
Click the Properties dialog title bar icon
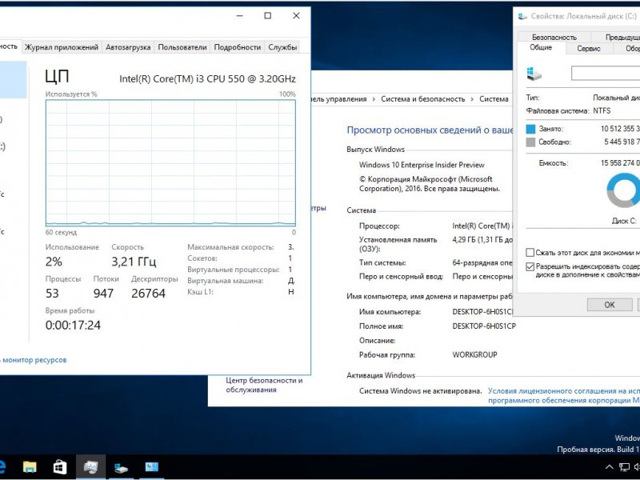pyautogui.click(x=522, y=16)
